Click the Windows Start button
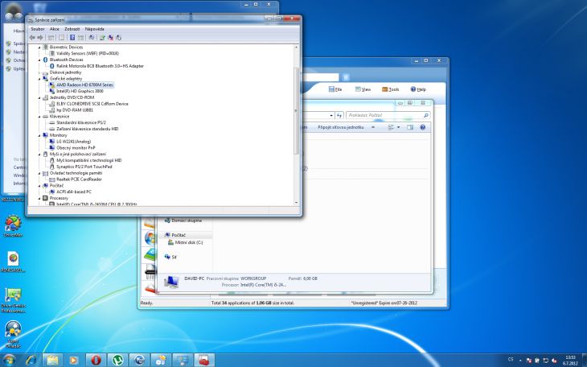This screenshot has width=587, height=367. click(x=9, y=360)
